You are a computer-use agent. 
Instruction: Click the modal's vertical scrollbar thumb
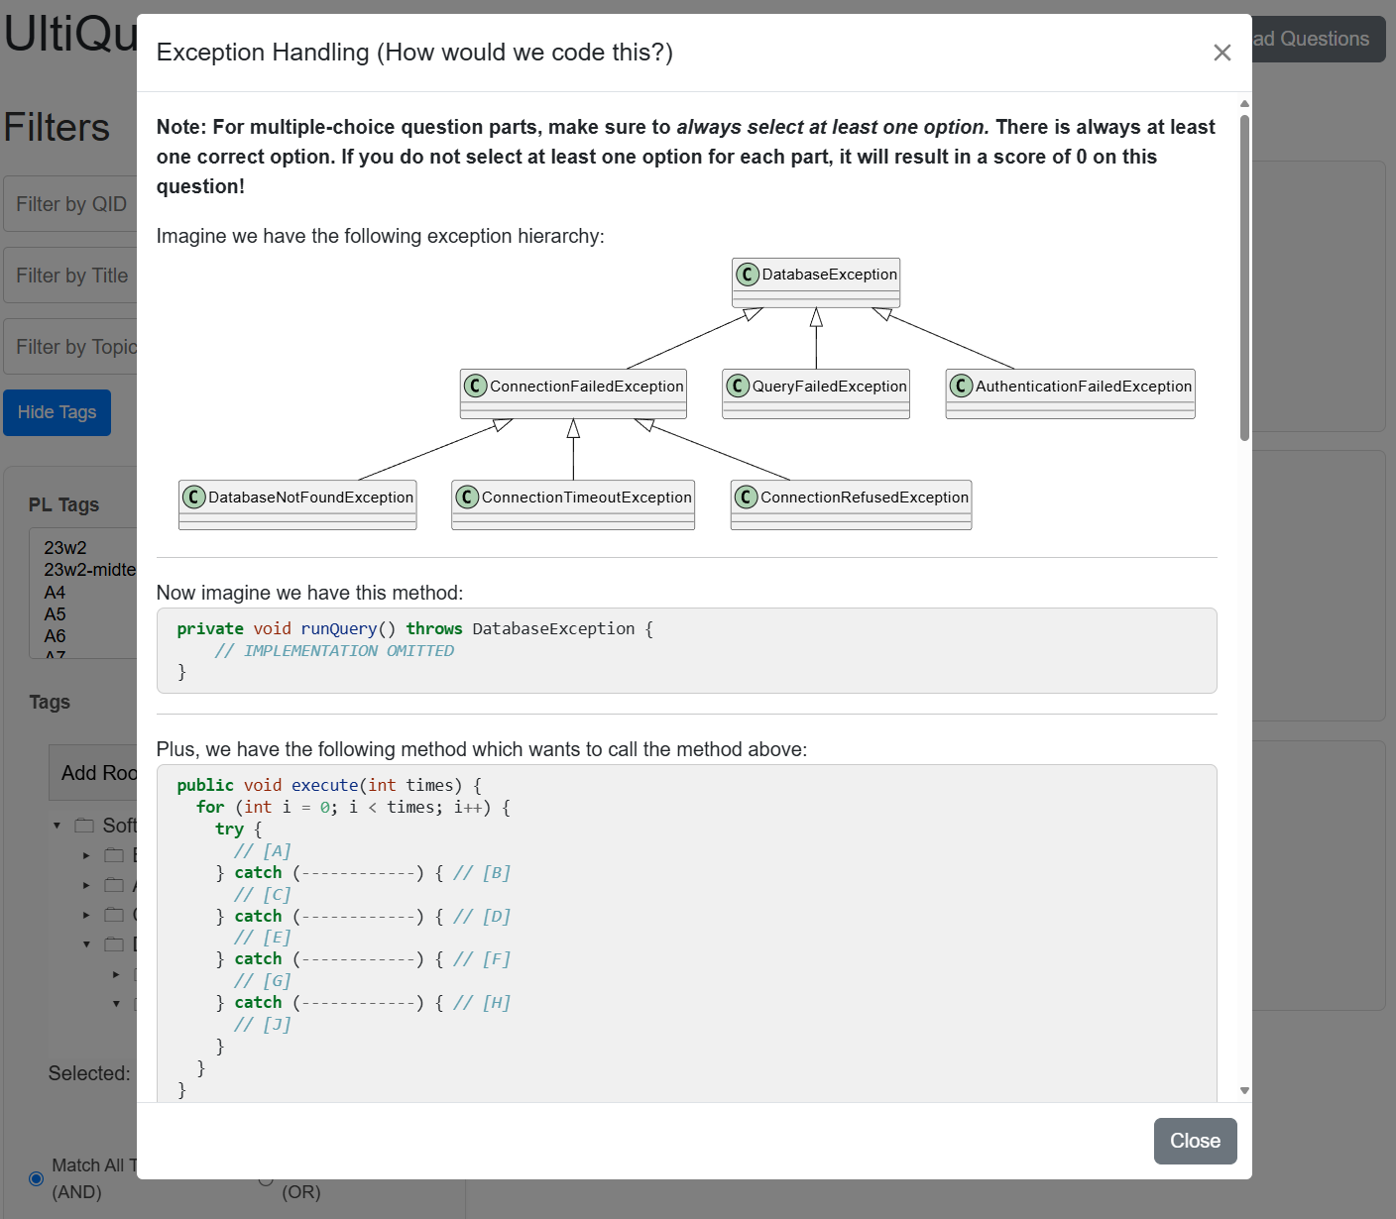tap(1244, 277)
